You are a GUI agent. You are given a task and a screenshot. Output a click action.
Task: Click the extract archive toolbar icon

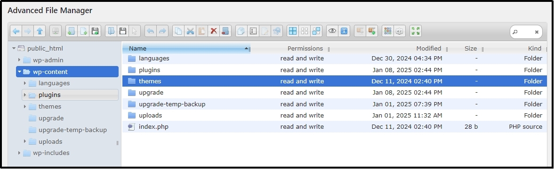click(x=360, y=31)
